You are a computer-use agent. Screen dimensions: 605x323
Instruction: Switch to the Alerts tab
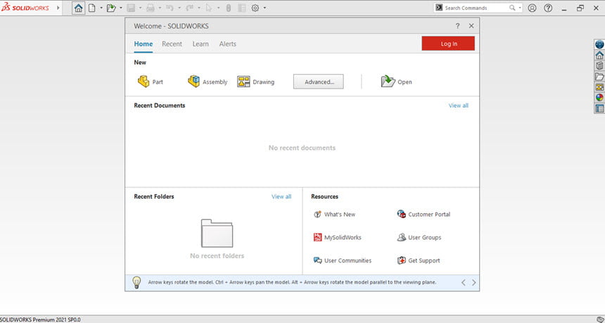click(x=228, y=44)
